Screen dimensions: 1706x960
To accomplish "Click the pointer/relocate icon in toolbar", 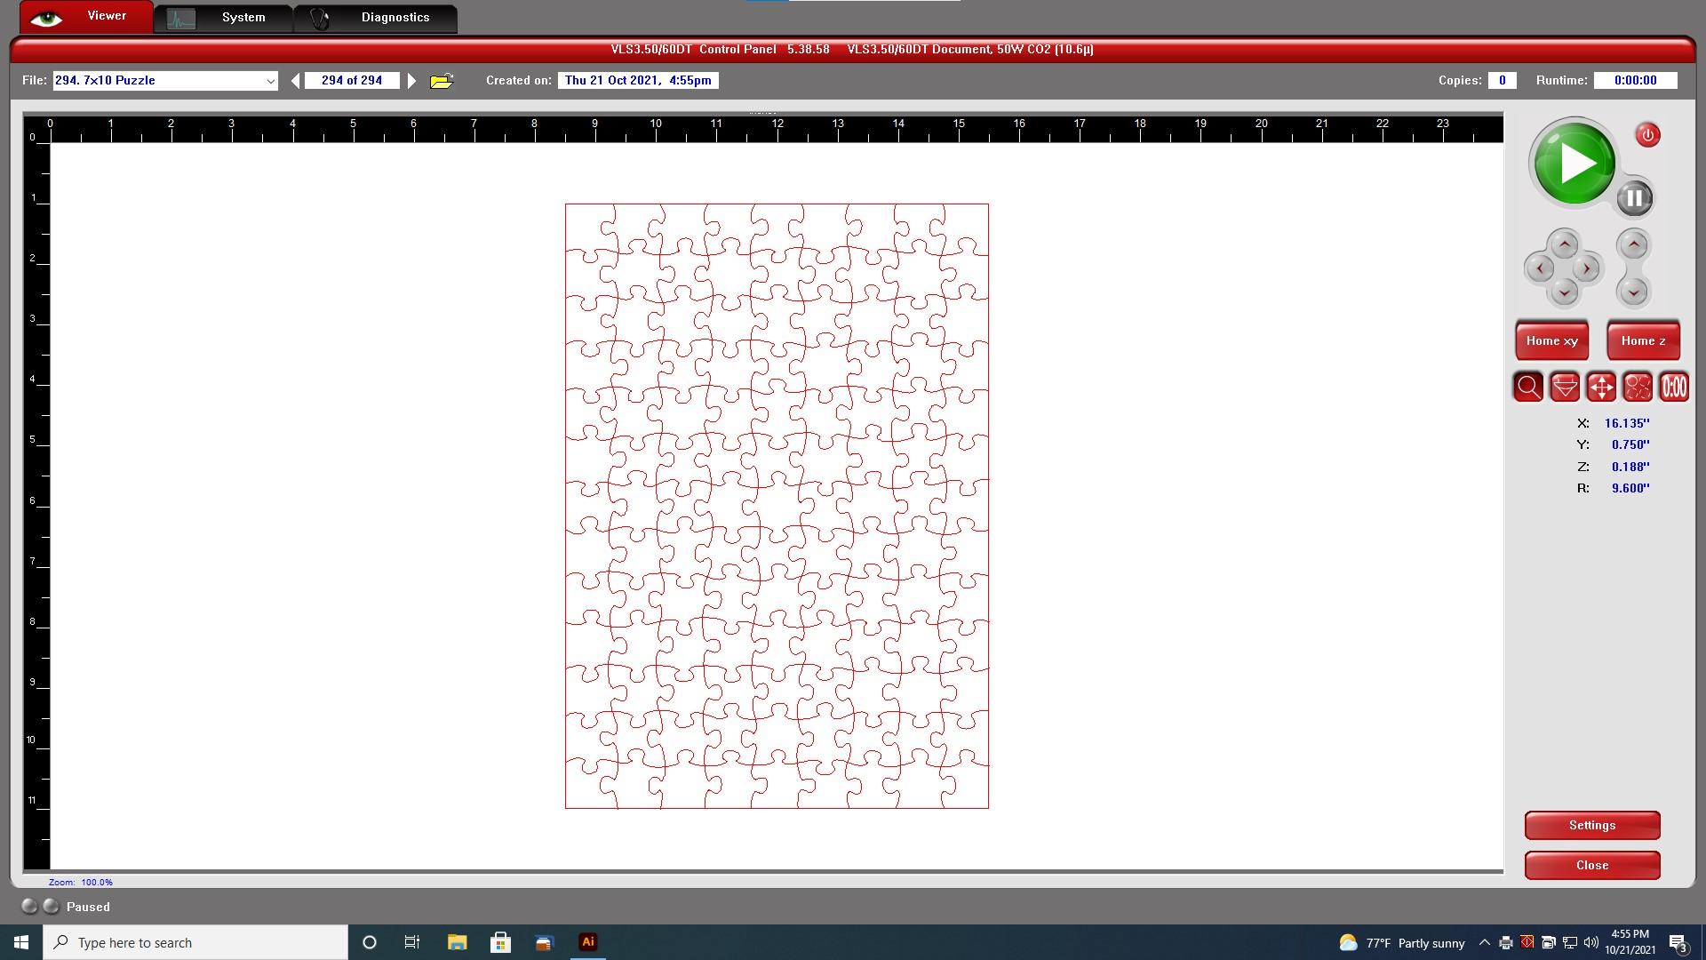I will click(x=1600, y=387).
